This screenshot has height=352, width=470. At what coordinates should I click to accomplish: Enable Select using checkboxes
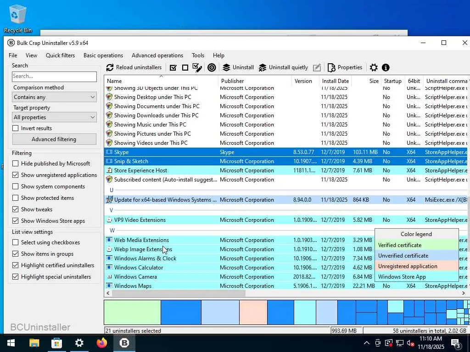[16, 242]
